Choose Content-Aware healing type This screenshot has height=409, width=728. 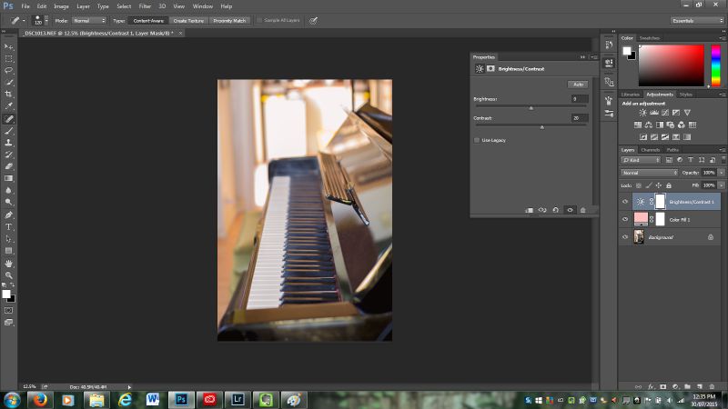pos(148,21)
